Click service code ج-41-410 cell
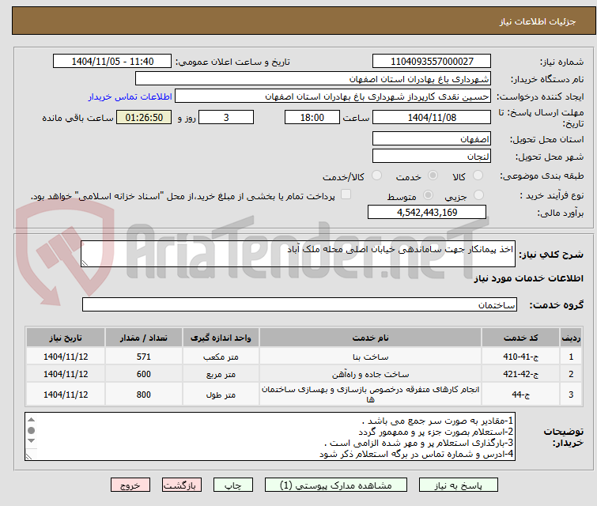The height and width of the screenshot is (506, 597). [x=520, y=357]
